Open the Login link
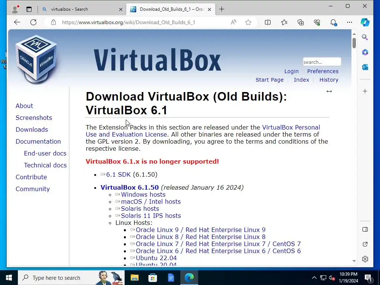Image resolution: width=380 pixels, height=285 pixels. pos(291,71)
